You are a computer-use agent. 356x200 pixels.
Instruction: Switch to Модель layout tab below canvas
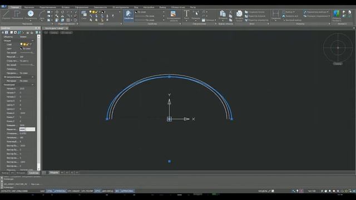[54, 173]
